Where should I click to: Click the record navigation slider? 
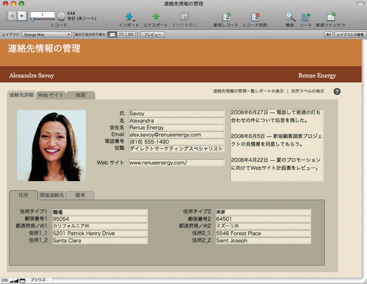tap(44, 20)
